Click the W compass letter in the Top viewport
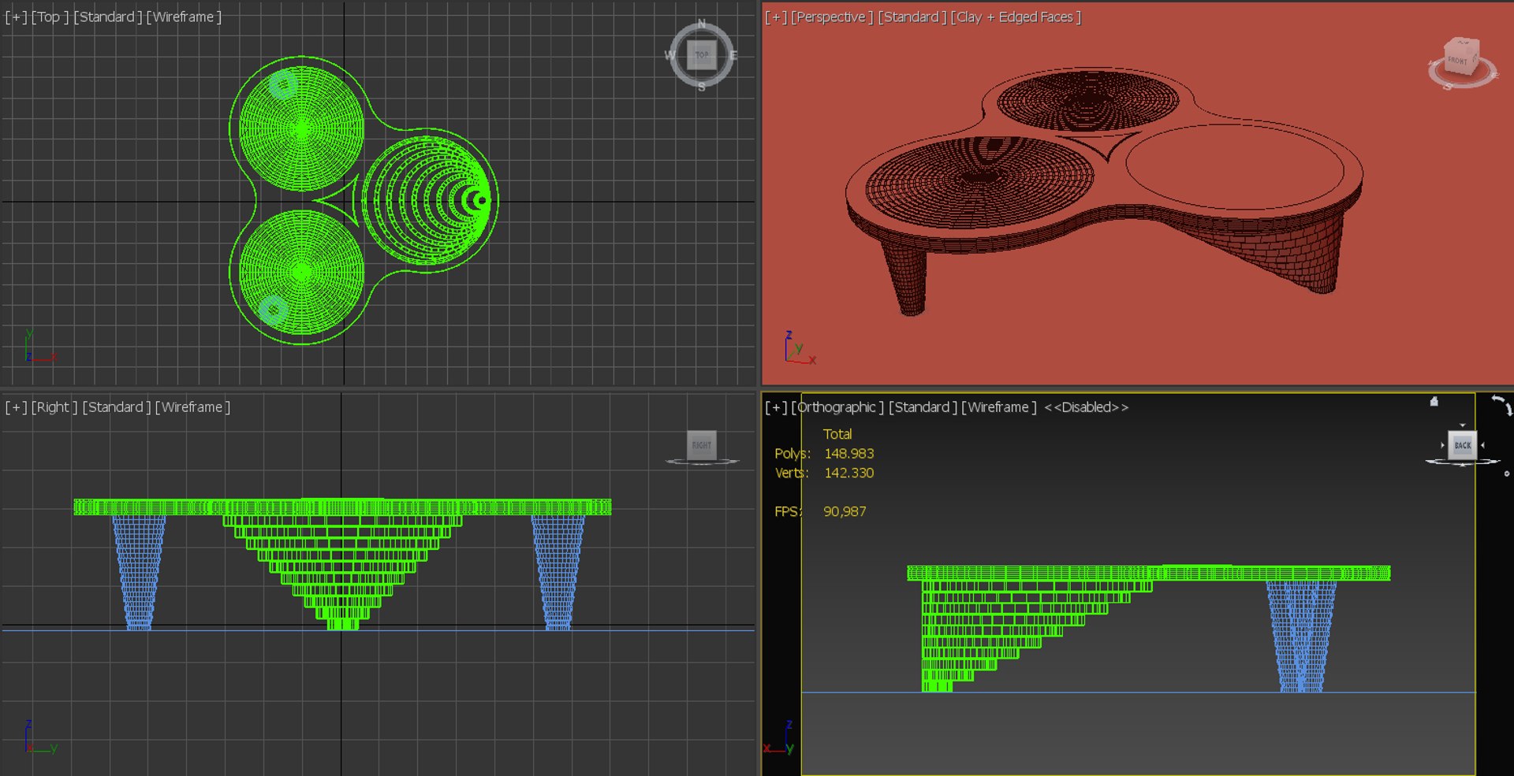The height and width of the screenshot is (776, 1514). (x=669, y=55)
